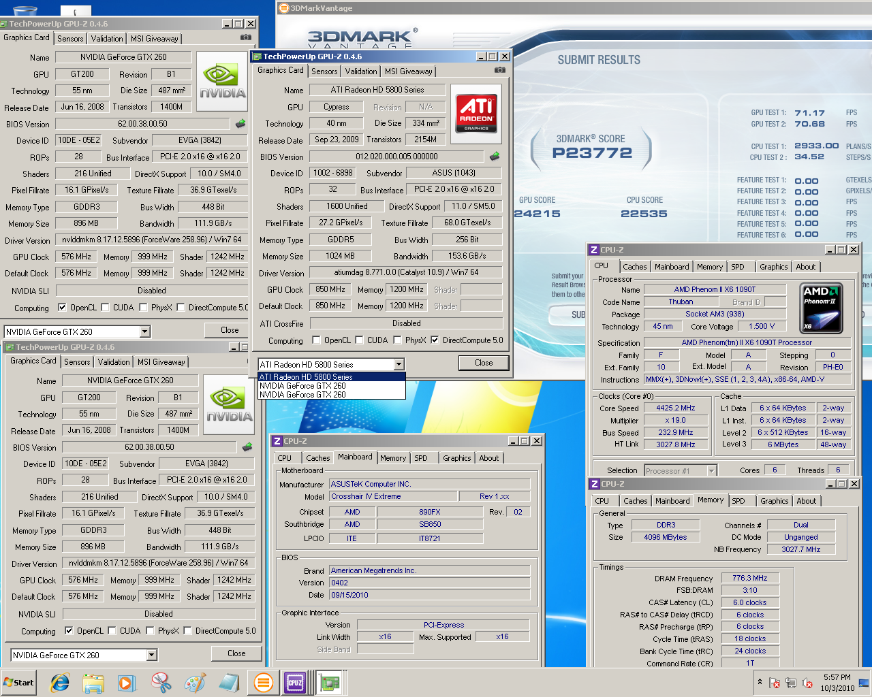Click BIOS save icon in upper NVIDIA GPU-Z window
Viewport: 872px width, 697px height.
240,124
